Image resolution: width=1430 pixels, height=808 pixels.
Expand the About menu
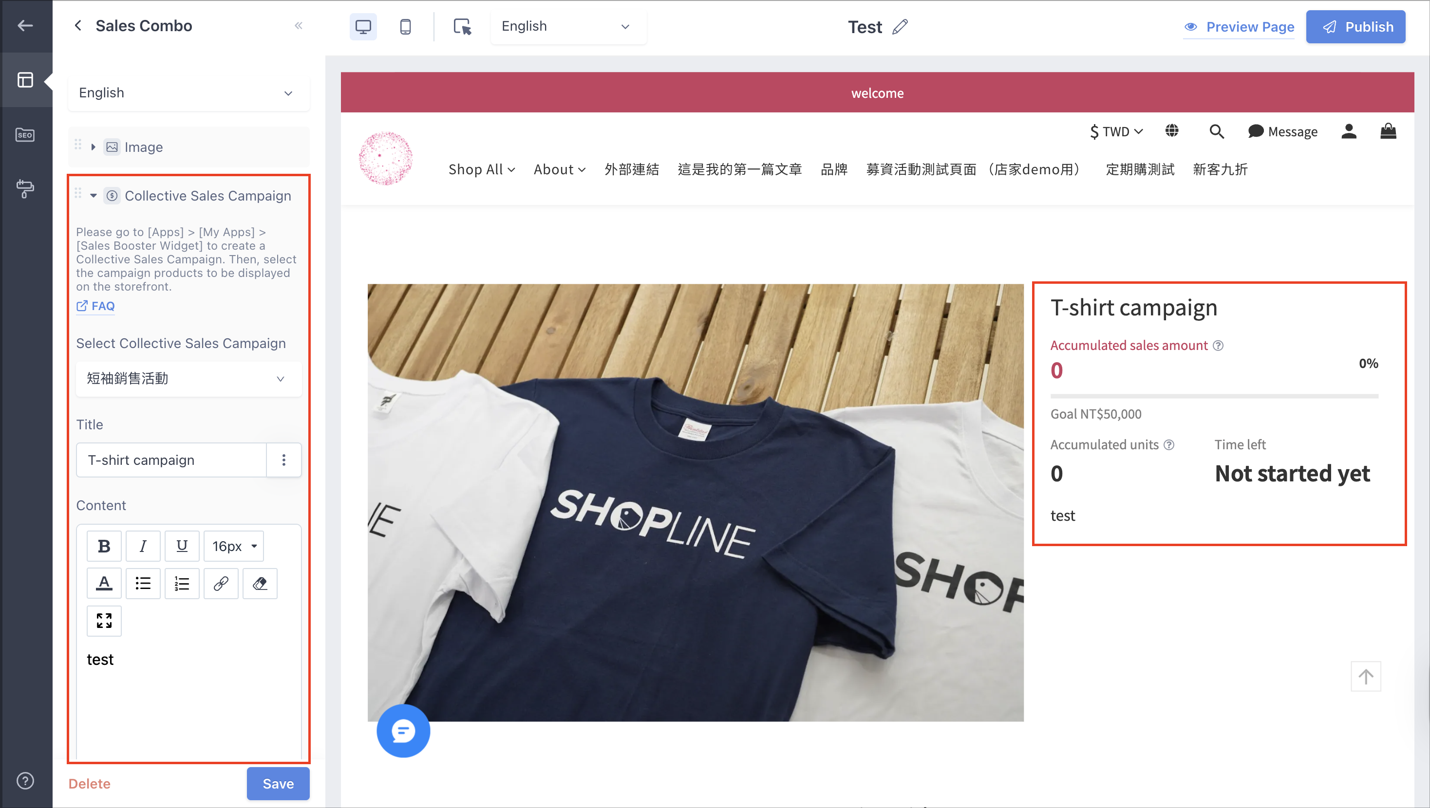pos(560,169)
